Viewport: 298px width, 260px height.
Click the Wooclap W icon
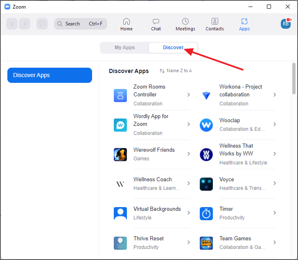(x=206, y=125)
